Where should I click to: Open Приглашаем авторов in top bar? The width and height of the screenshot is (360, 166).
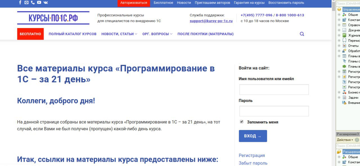tap(212, 3)
